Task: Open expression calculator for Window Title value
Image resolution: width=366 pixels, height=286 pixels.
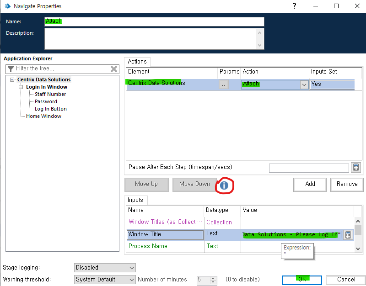Action: 348,235
